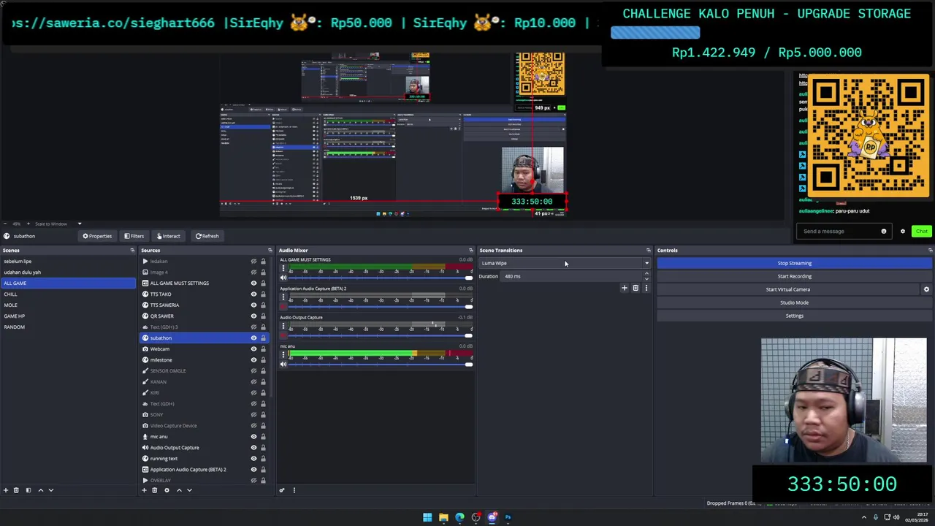Screen dimensions: 935x526
Task: Move scene up with arrow icon
Action: [40, 490]
